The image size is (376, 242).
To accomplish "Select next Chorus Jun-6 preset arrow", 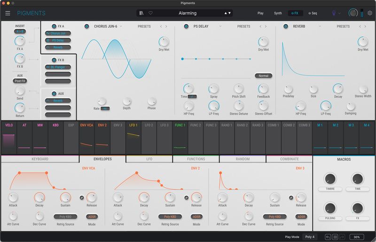I will [x=166, y=26].
